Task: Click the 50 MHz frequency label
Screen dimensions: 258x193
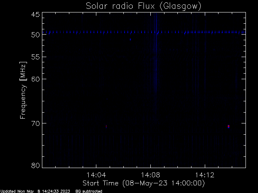Action: [x=35, y=35]
